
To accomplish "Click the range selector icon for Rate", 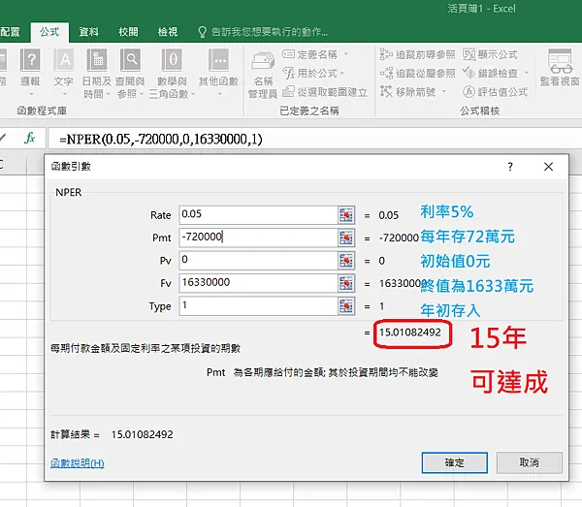I will pos(346,215).
